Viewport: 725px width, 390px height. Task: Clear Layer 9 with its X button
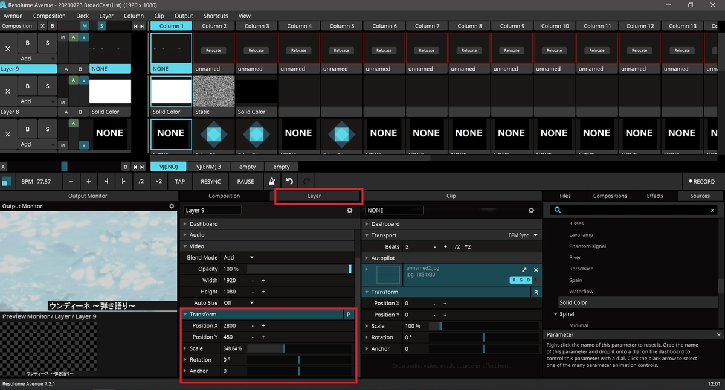pos(8,48)
